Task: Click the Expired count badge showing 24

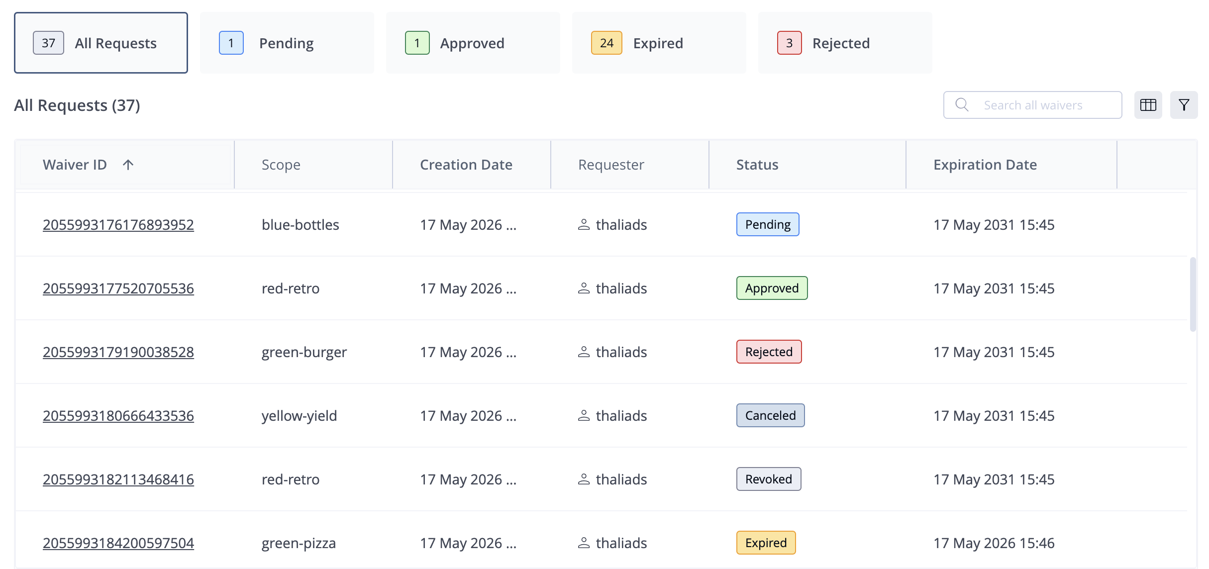Action: [606, 43]
